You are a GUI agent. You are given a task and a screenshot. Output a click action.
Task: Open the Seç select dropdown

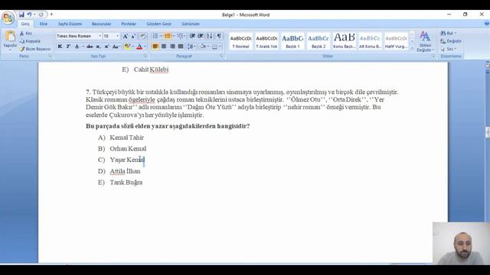click(x=449, y=49)
